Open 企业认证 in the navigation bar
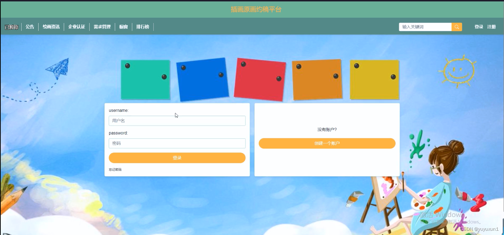504x235 pixels. [77, 27]
